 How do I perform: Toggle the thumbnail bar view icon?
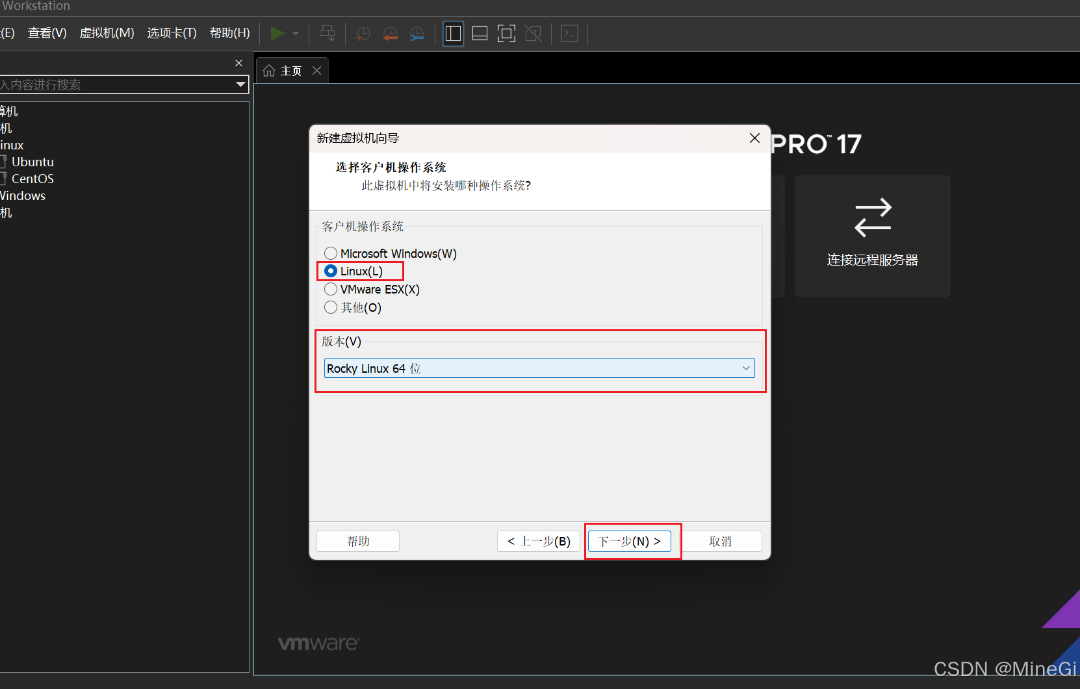click(480, 33)
